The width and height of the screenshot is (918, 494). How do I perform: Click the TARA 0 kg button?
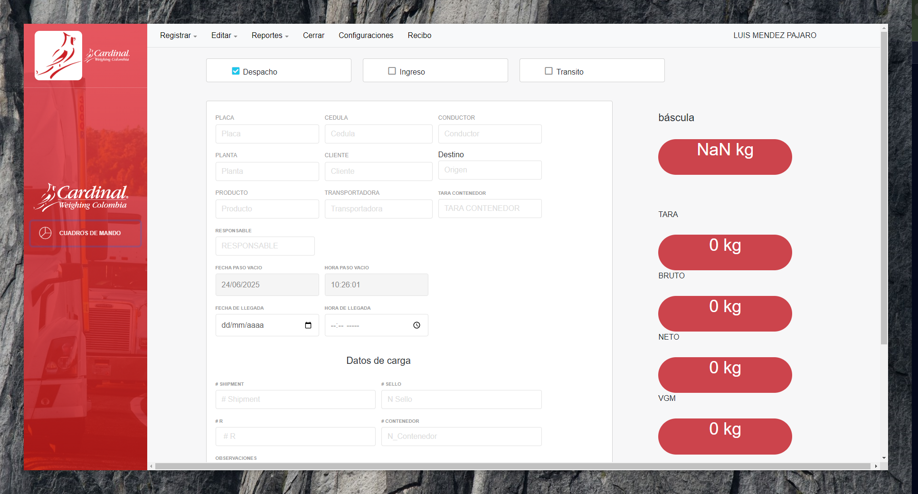[x=725, y=252]
